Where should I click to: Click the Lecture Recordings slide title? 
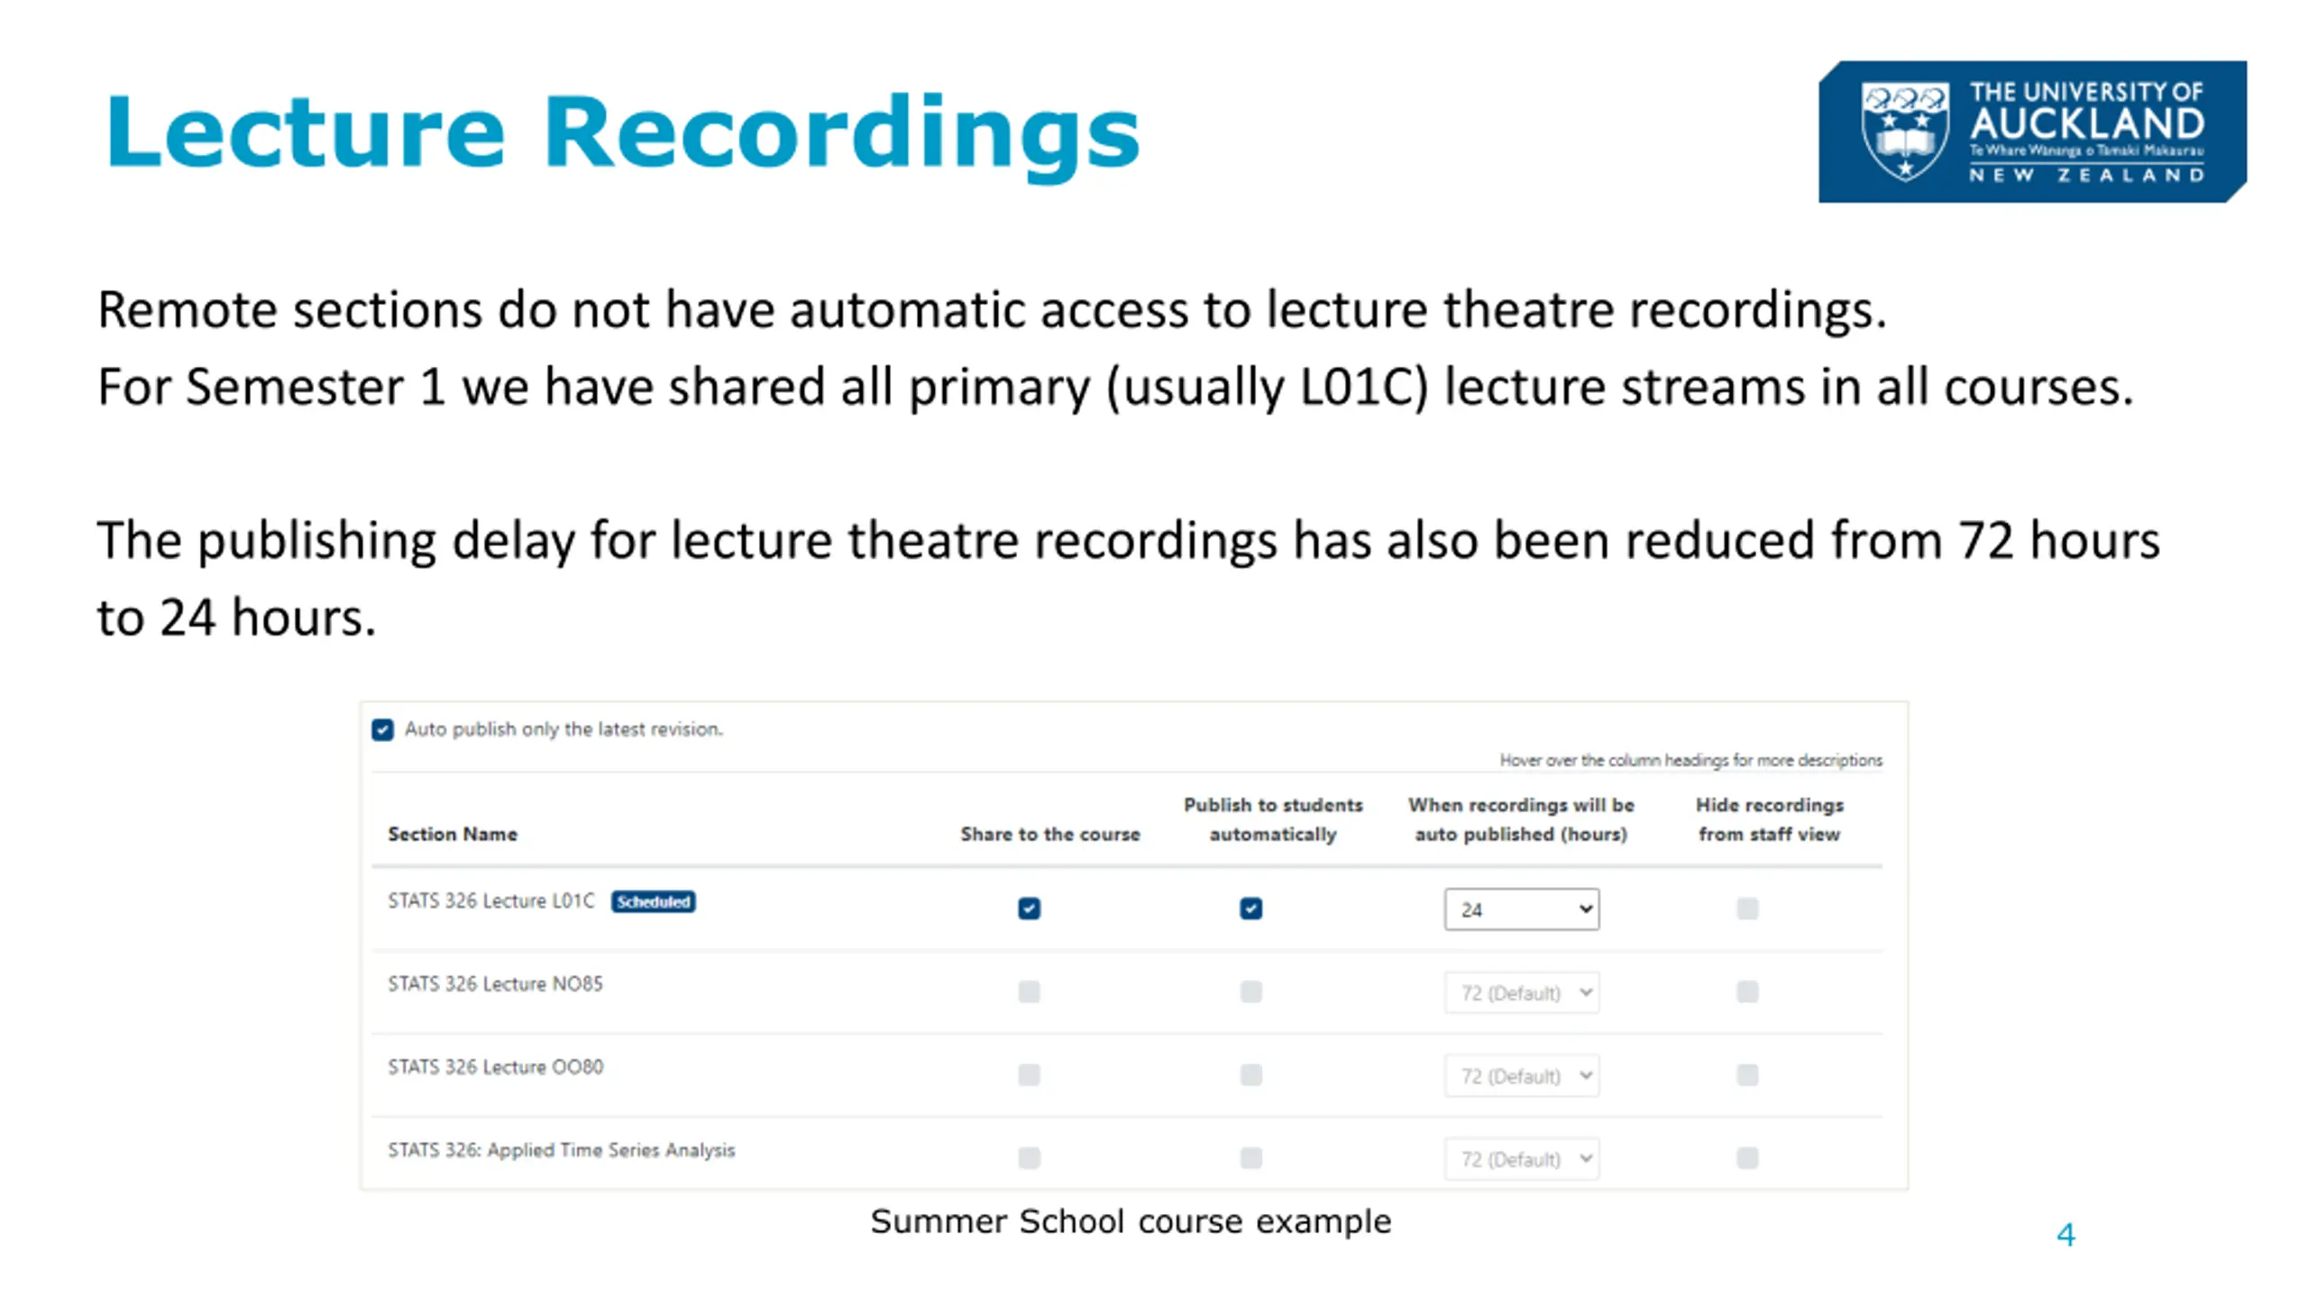click(622, 133)
